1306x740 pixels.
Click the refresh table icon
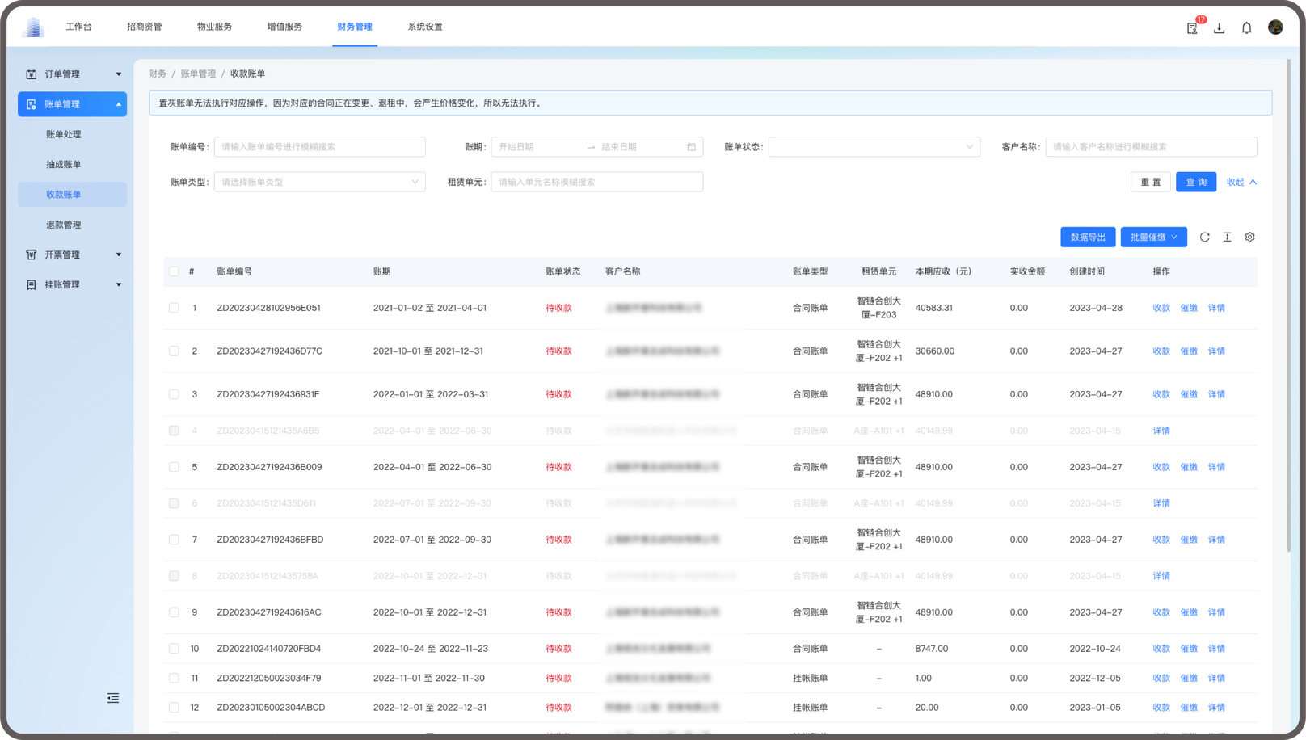tap(1204, 237)
